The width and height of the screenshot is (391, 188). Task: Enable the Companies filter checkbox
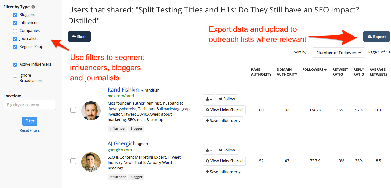tap(15, 31)
